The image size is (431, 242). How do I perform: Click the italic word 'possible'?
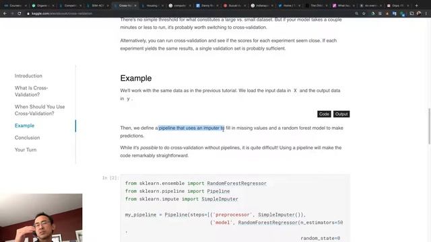(149, 148)
